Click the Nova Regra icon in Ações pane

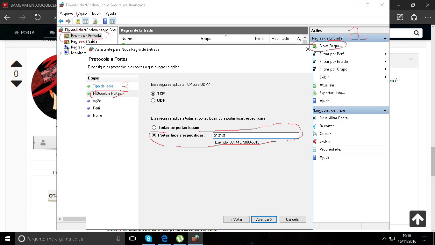click(x=315, y=46)
